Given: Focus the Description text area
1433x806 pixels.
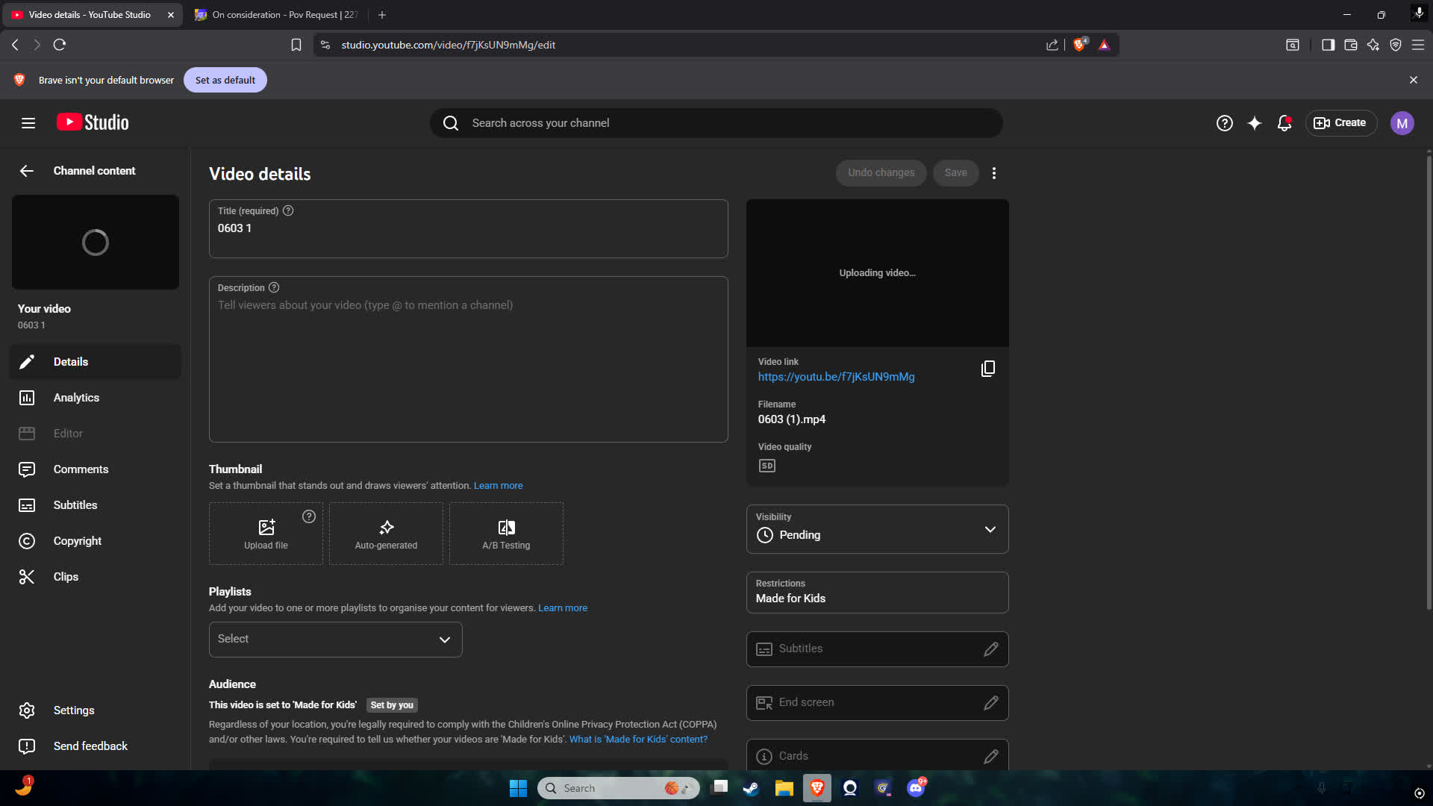Looking at the screenshot, I should click(468, 360).
